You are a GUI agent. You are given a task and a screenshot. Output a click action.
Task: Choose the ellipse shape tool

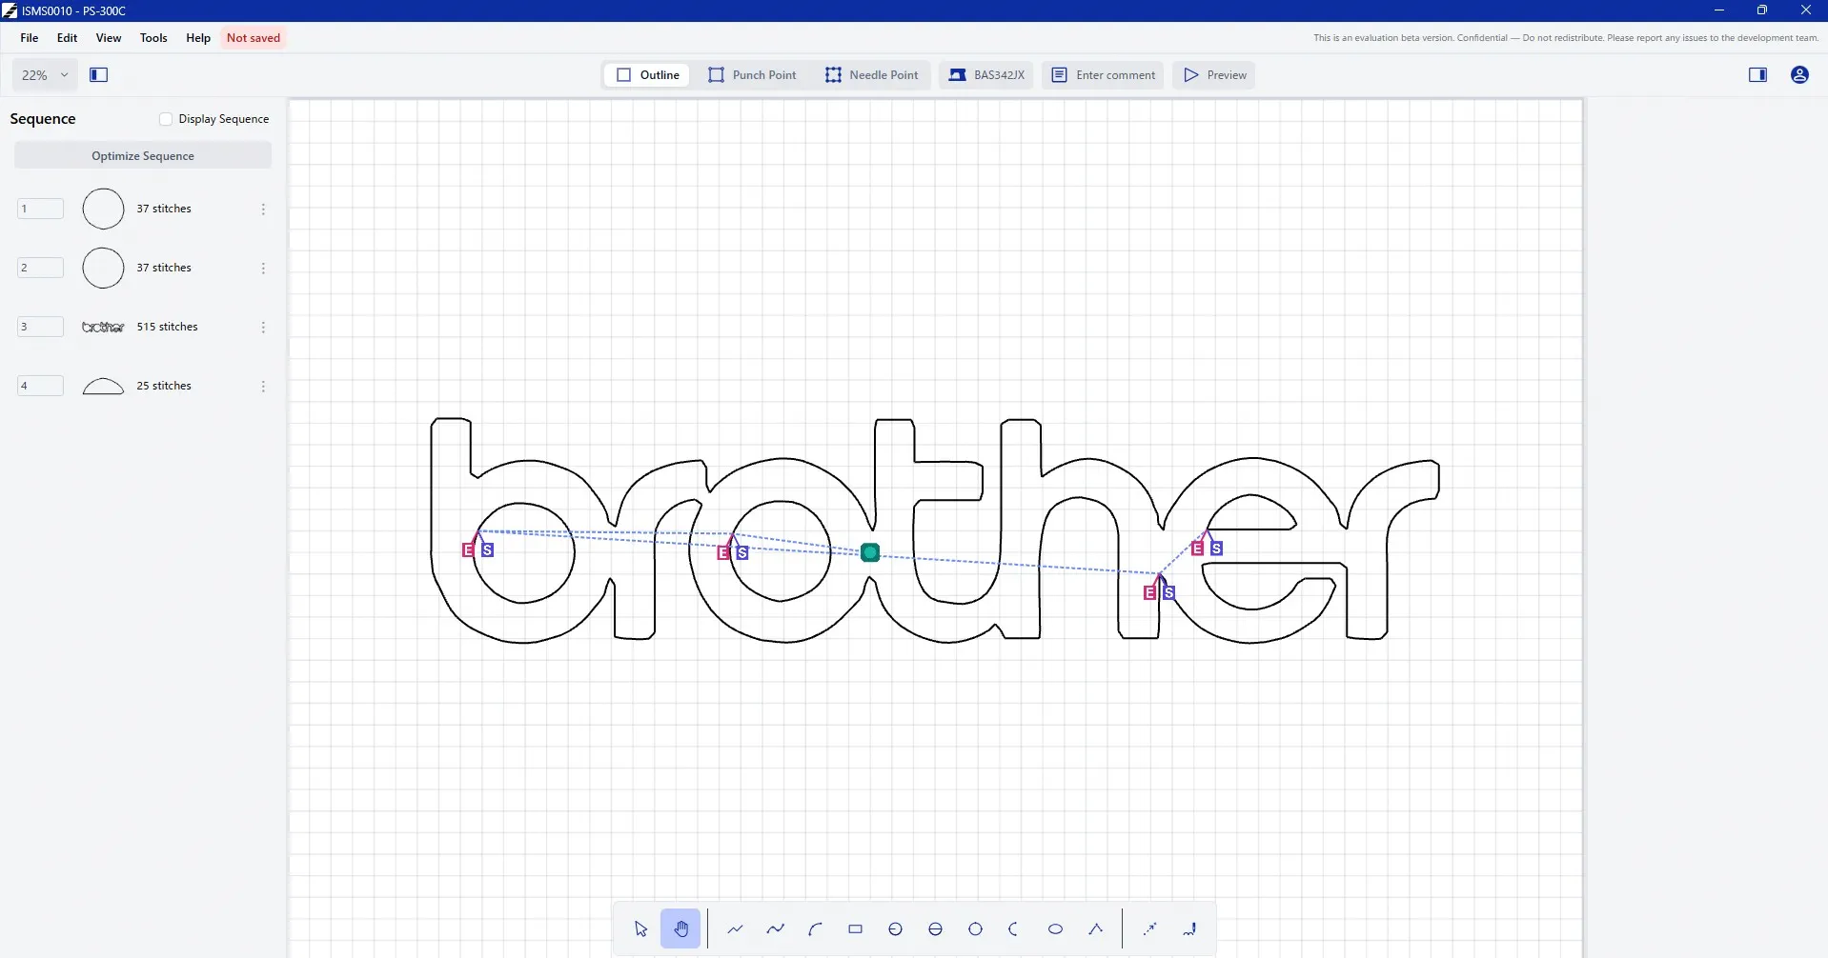[1055, 929]
